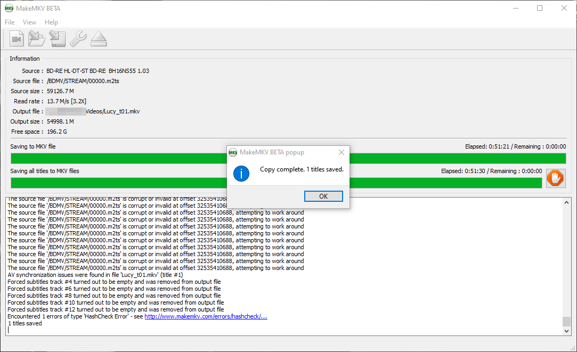Eject the disc with the eject icon
577x352 pixels.
coord(99,39)
